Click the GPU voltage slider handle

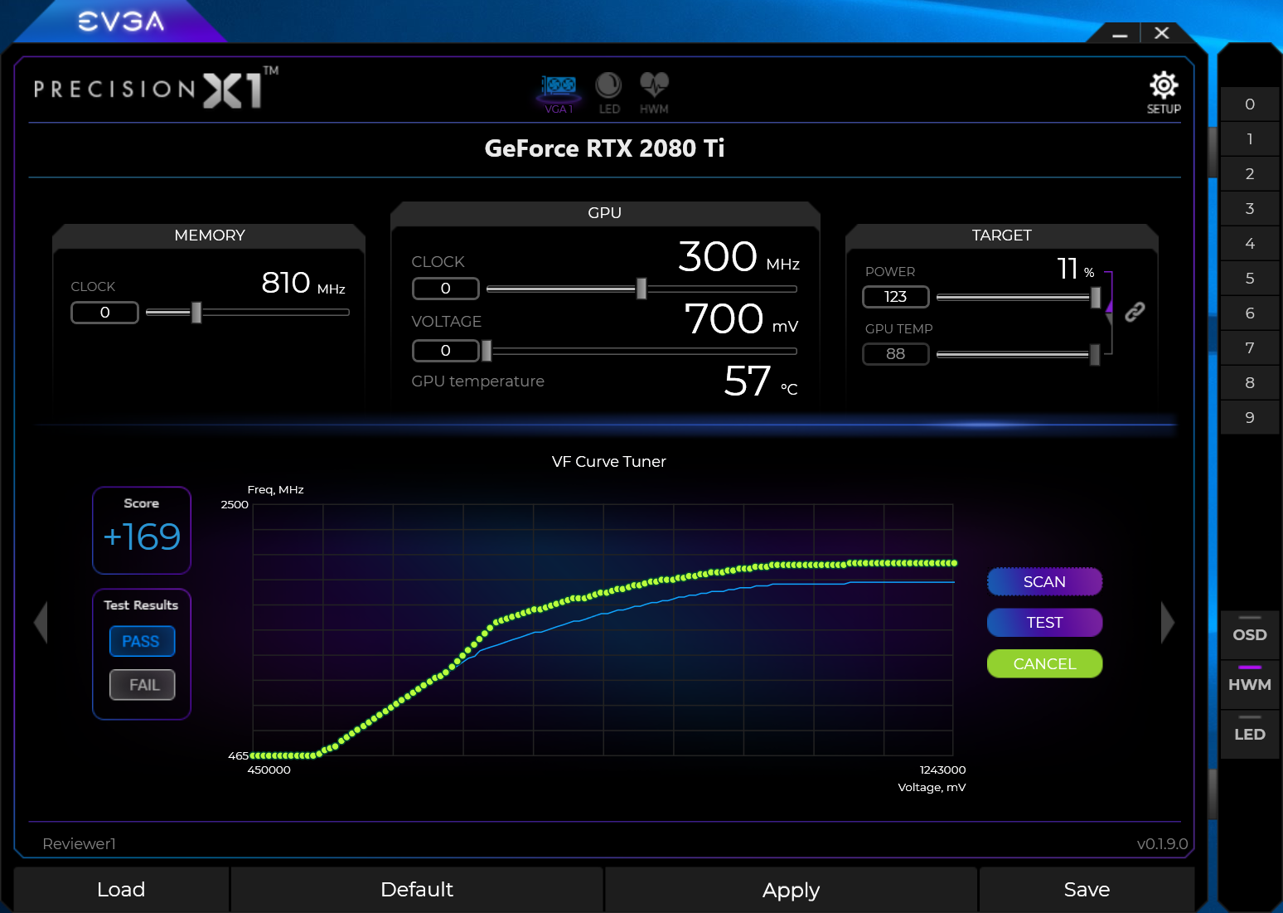click(x=487, y=351)
